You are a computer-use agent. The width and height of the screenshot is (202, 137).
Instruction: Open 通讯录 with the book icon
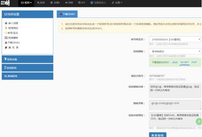tap(12, 47)
